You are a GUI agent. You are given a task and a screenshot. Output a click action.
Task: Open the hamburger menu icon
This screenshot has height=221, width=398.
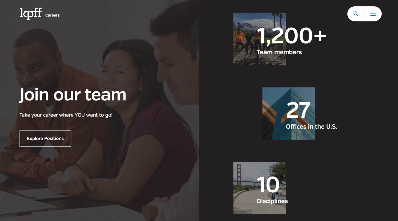pos(373,14)
